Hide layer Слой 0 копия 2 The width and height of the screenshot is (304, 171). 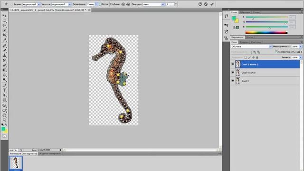tap(233, 64)
